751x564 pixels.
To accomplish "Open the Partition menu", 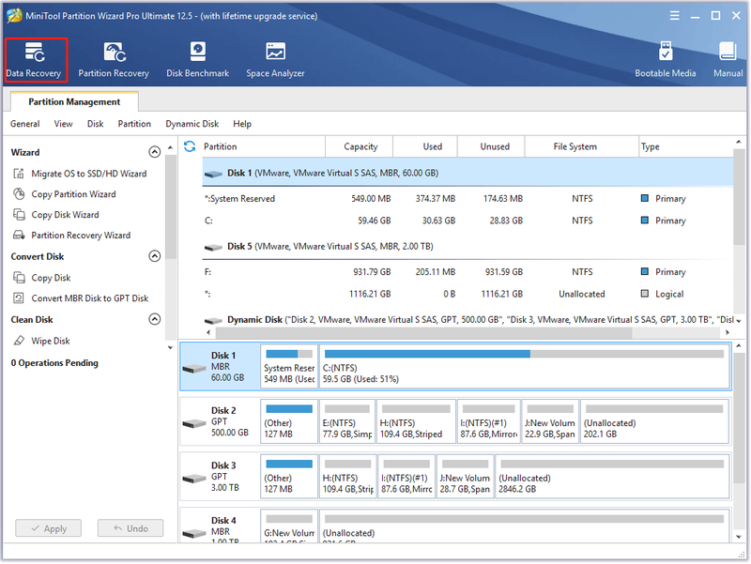I will pos(134,124).
